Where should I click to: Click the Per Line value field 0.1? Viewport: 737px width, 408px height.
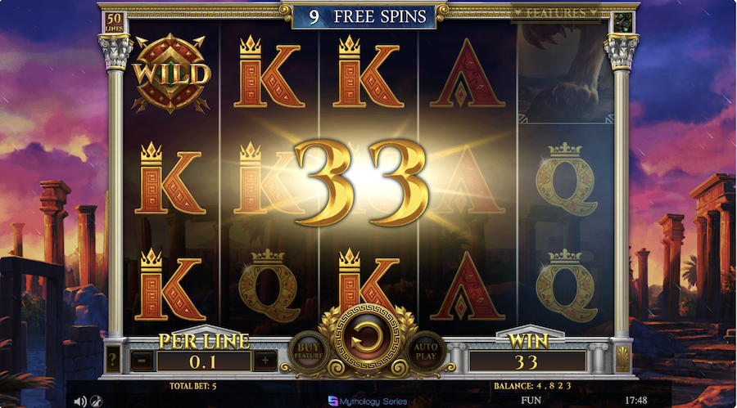point(204,361)
